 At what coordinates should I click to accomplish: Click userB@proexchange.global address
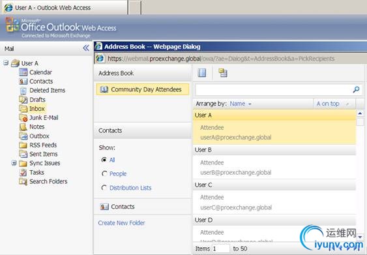[x=236, y=172]
